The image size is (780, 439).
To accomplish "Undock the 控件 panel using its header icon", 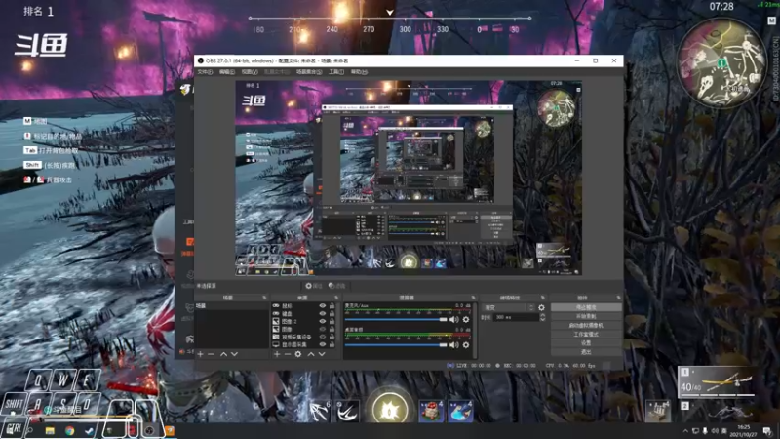I will 618,298.
